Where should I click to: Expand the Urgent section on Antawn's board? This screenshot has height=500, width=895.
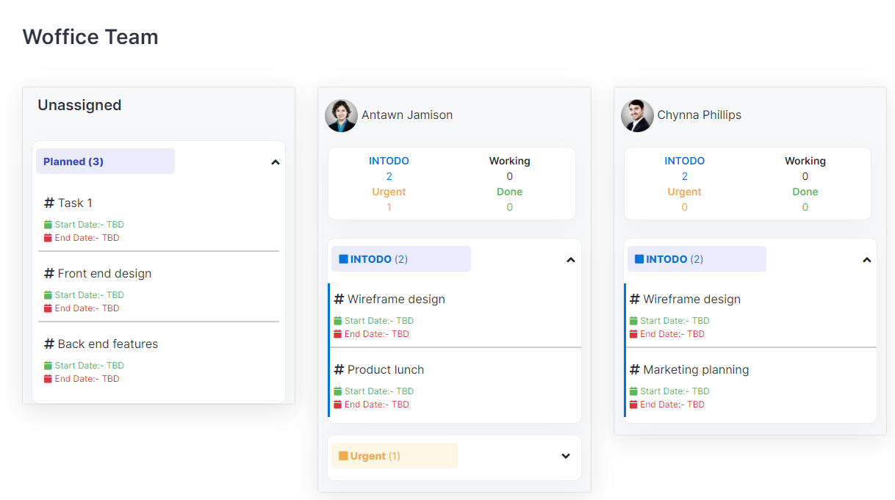[565, 456]
